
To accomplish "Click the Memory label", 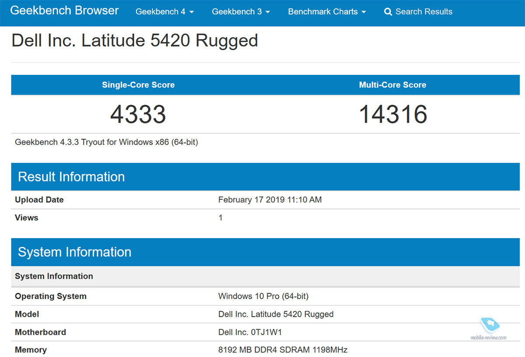I will (x=31, y=350).
